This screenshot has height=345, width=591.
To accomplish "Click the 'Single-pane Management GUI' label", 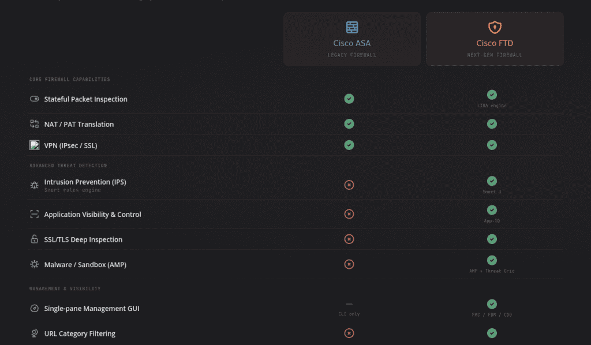I will pos(92,309).
